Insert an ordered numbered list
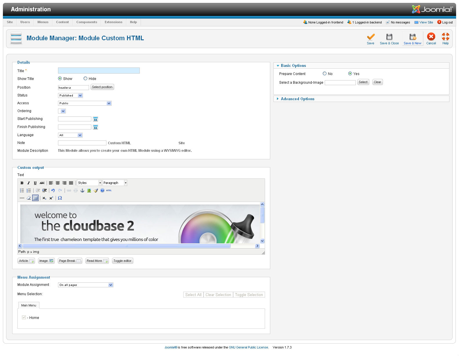 28,191
